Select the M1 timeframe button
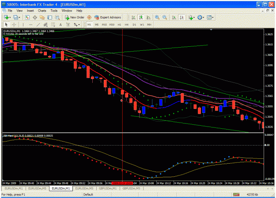276x198 pixels. 89,25
